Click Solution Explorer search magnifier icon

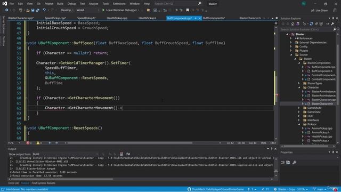[x=335, y=29]
